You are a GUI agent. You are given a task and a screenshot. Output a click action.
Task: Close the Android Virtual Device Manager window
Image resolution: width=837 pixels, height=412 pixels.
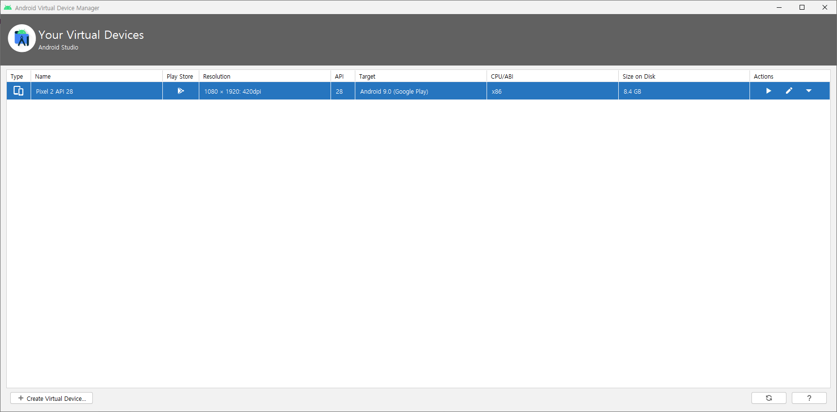pos(825,7)
